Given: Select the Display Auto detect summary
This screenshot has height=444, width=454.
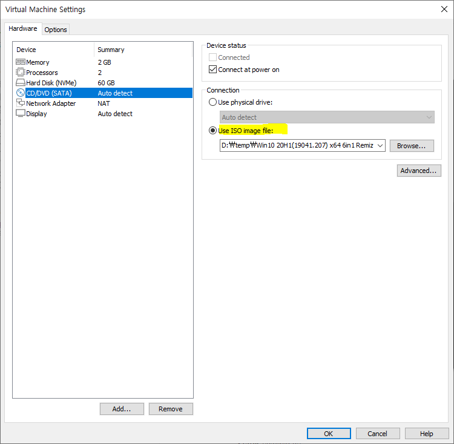Looking at the screenshot, I should 115,114.
